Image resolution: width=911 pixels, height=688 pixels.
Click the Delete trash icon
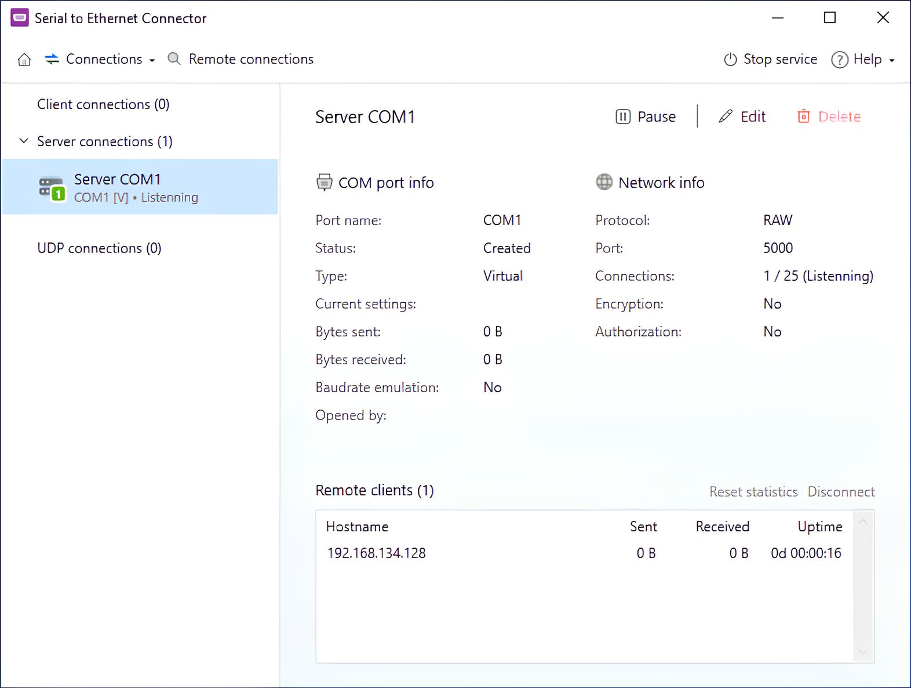coord(803,117)
